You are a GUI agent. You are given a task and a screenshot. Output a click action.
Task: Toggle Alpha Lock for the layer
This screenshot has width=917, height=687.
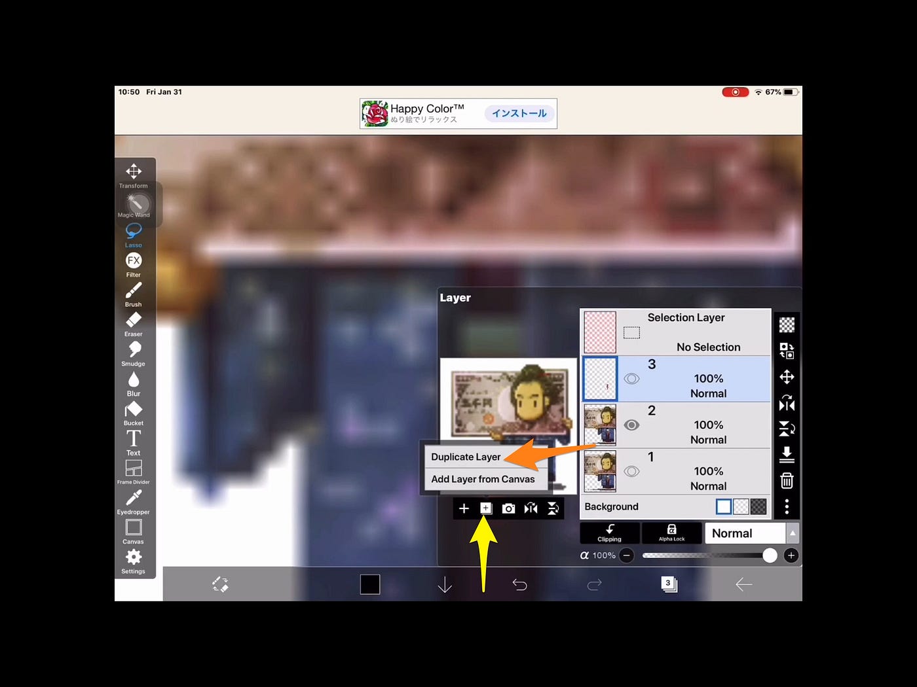[671, 533]
